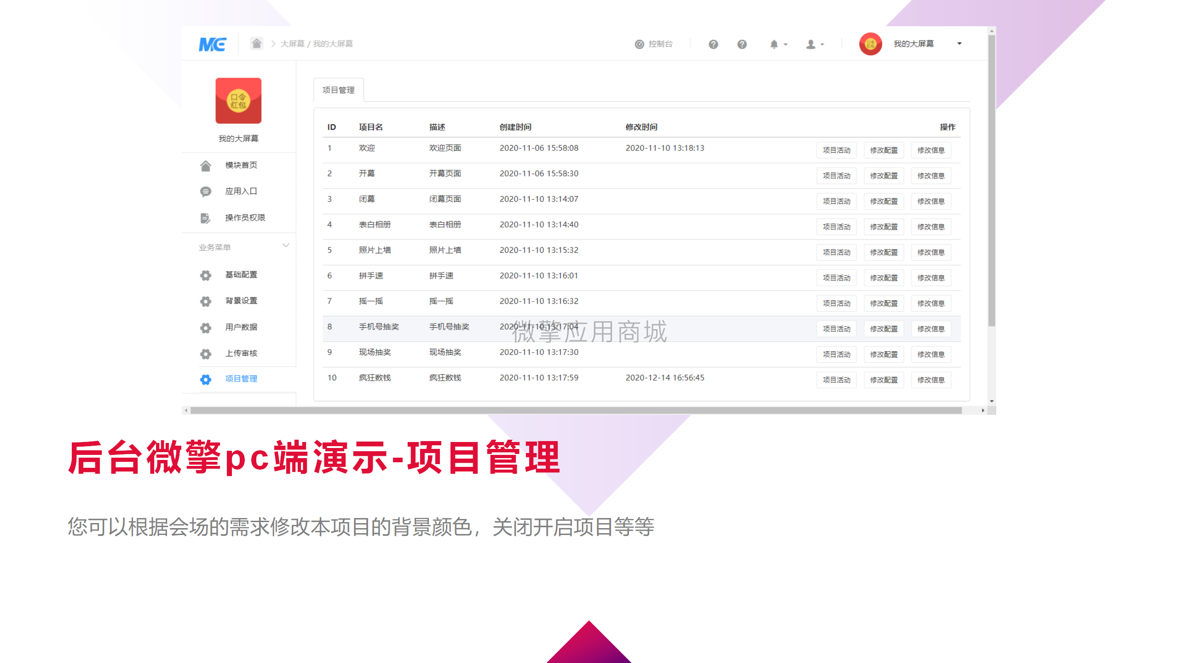
Task: Click the scroll right arrow
Action: coord(983,410)
